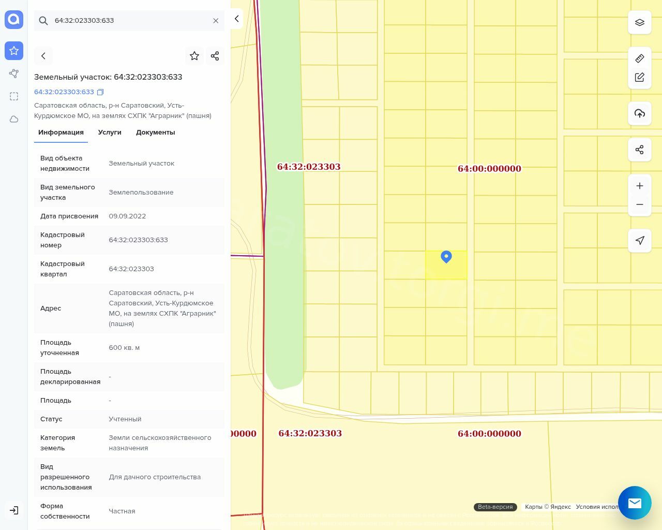Viewport: 662px width, 530px height.
Task: Copy cadastral number 64:32:023303:633
Action: (x=101, y=92)
